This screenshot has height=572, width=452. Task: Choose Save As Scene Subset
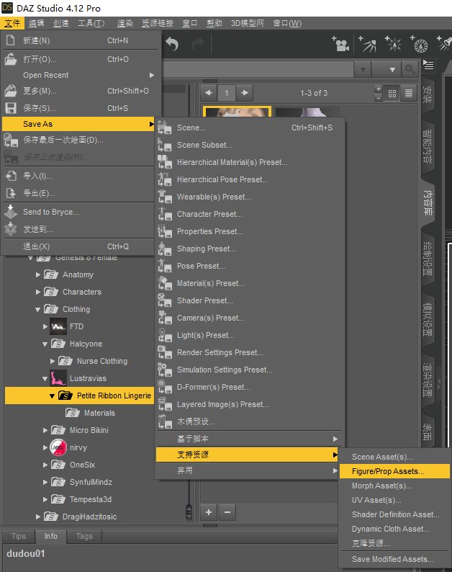pos(250,145)
